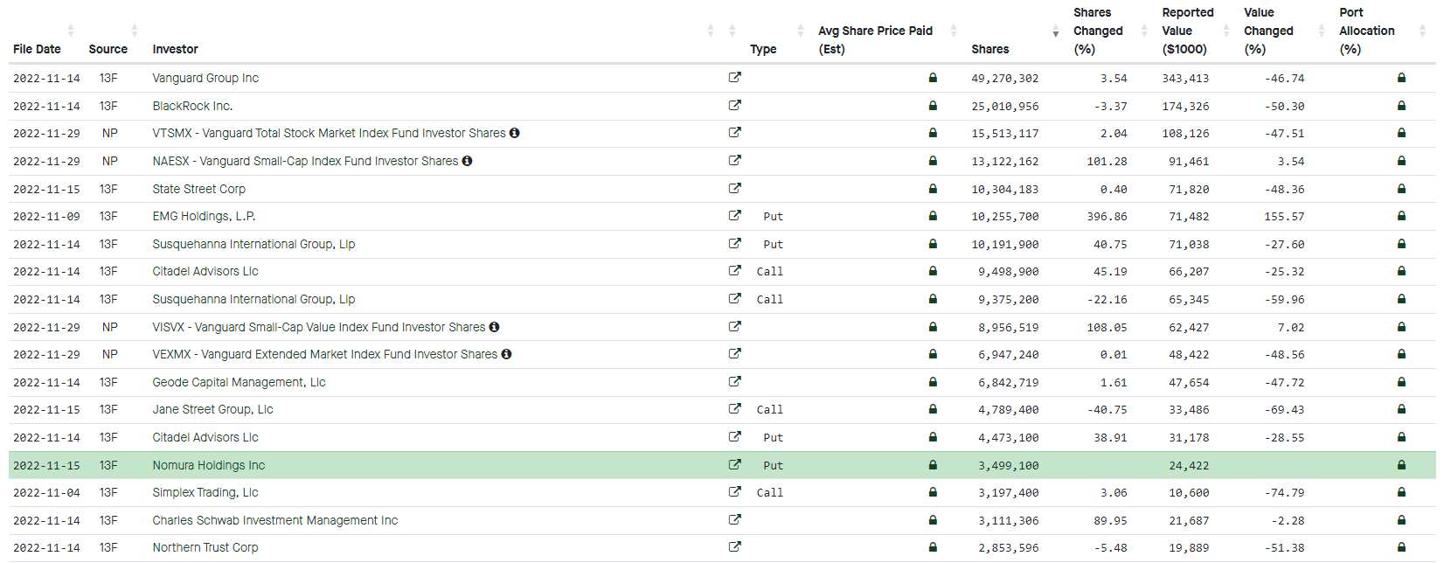Click info icon next to VTSMX fund name
Screen dimensions: 1444x563
point(515,133)
